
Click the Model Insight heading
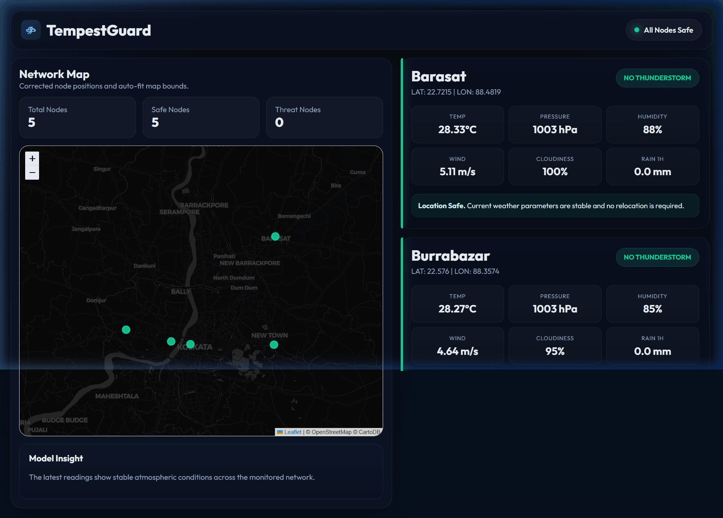(x=56, y=458)
